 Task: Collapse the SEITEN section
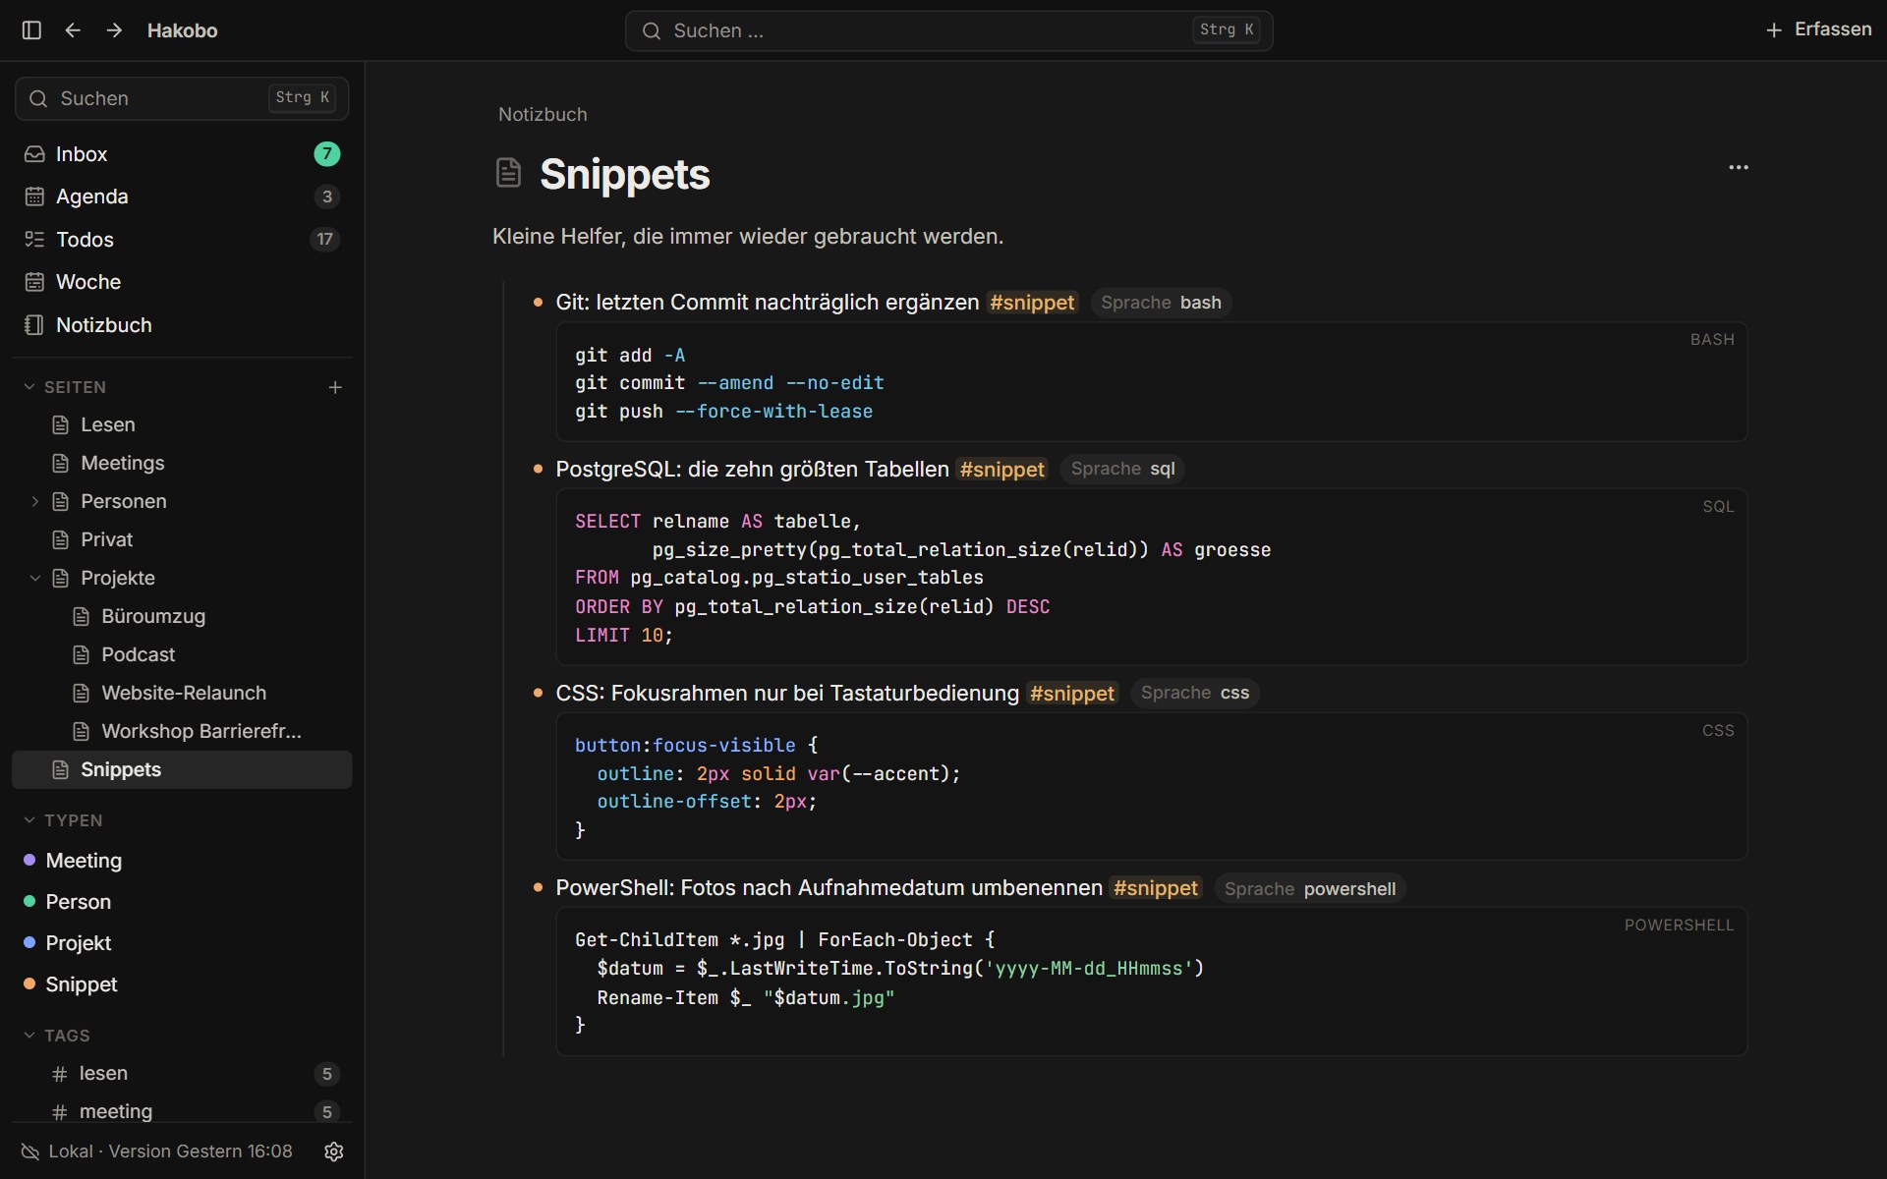(x=29, y=387)
